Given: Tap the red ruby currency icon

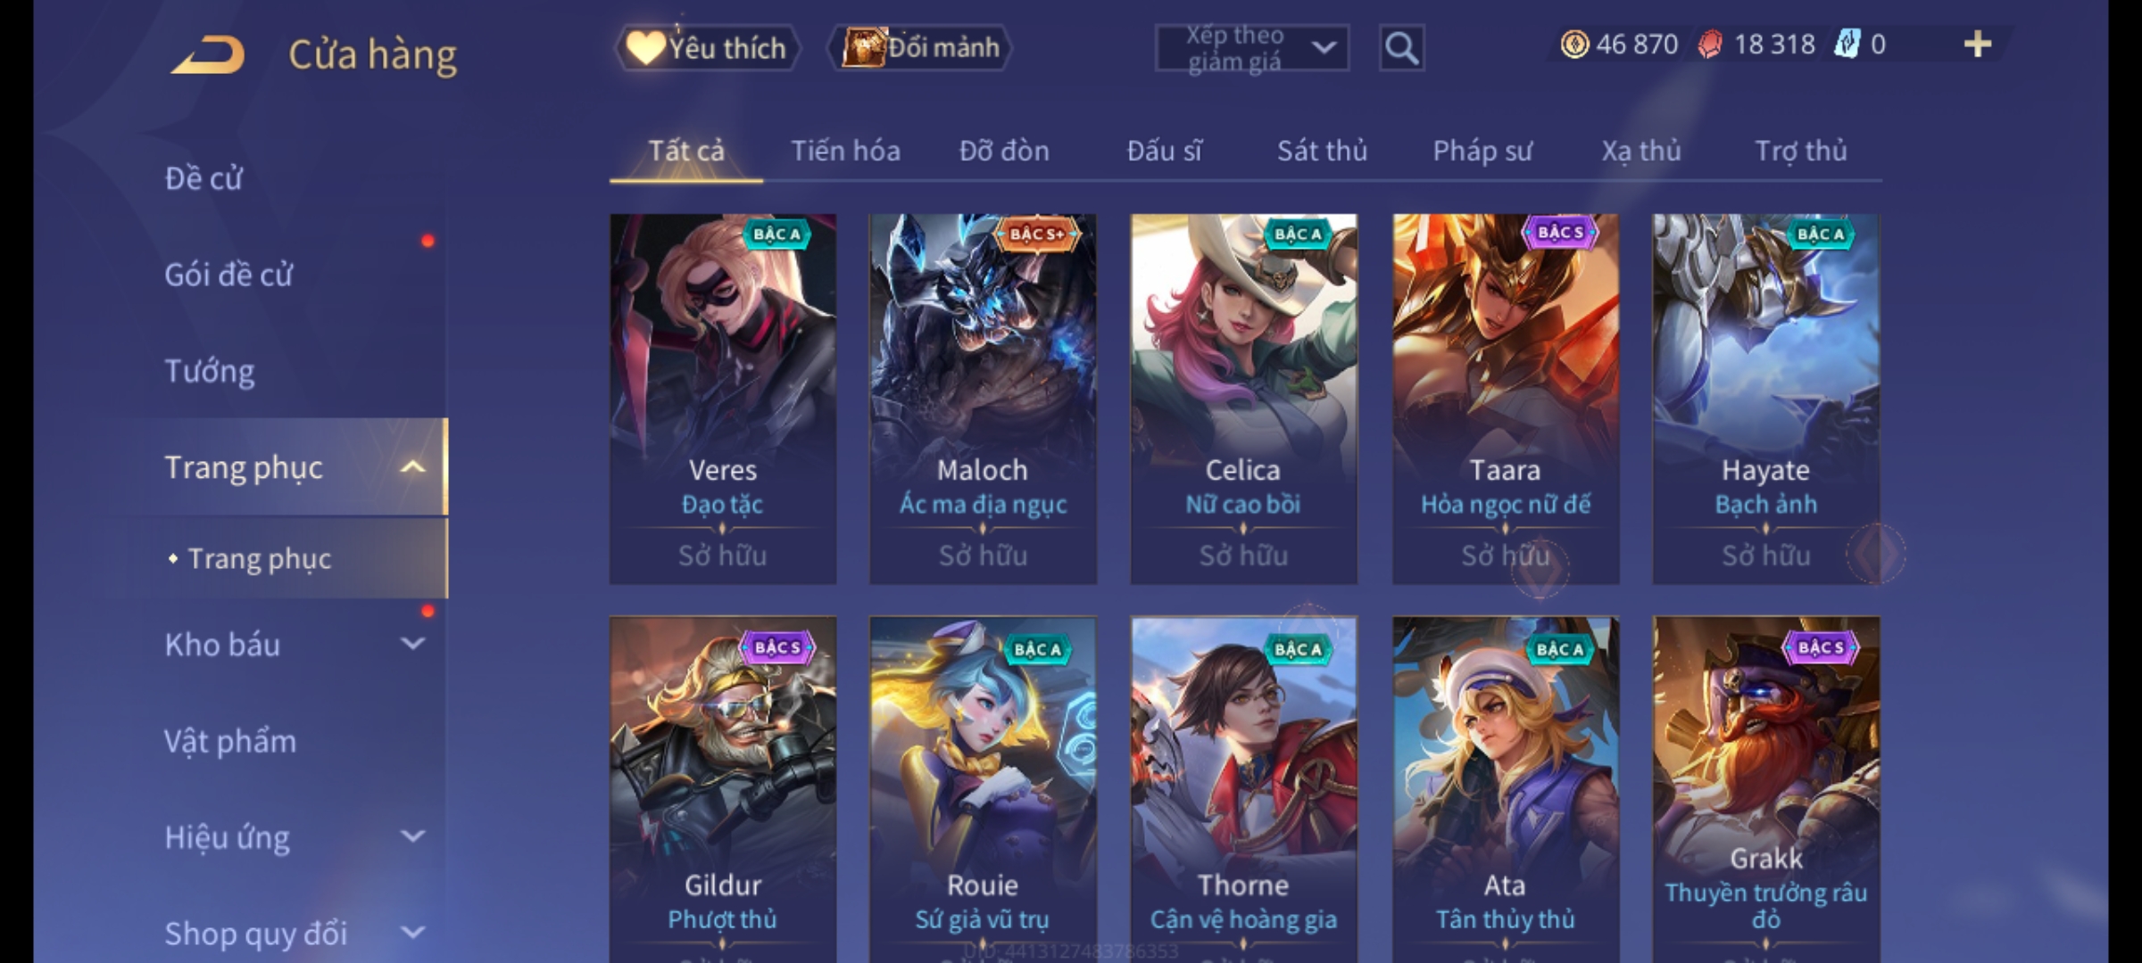Looking at the screenshot, I should coord(1710,45).
